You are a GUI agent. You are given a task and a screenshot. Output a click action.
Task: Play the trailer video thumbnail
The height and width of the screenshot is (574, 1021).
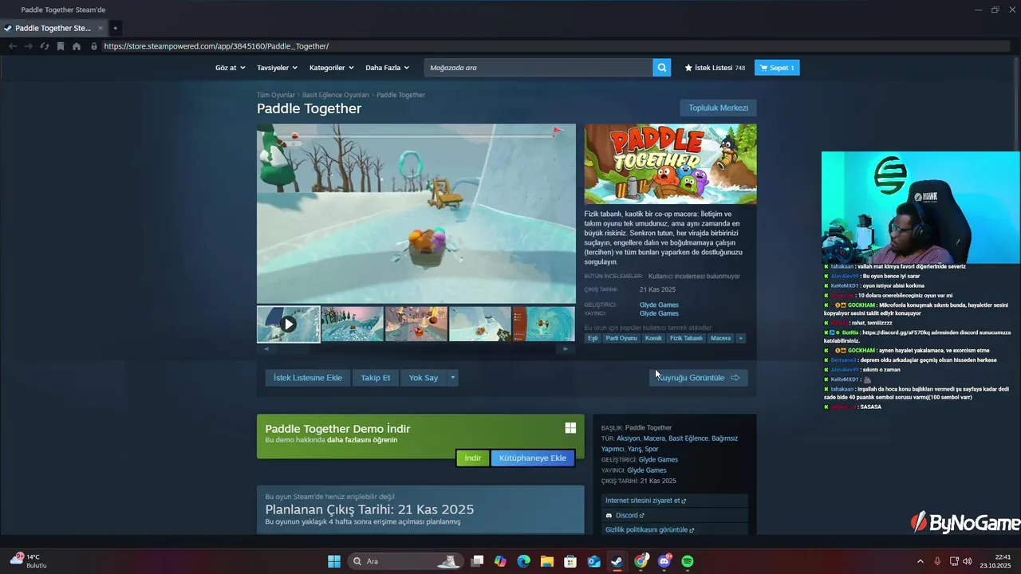(288, 324)
